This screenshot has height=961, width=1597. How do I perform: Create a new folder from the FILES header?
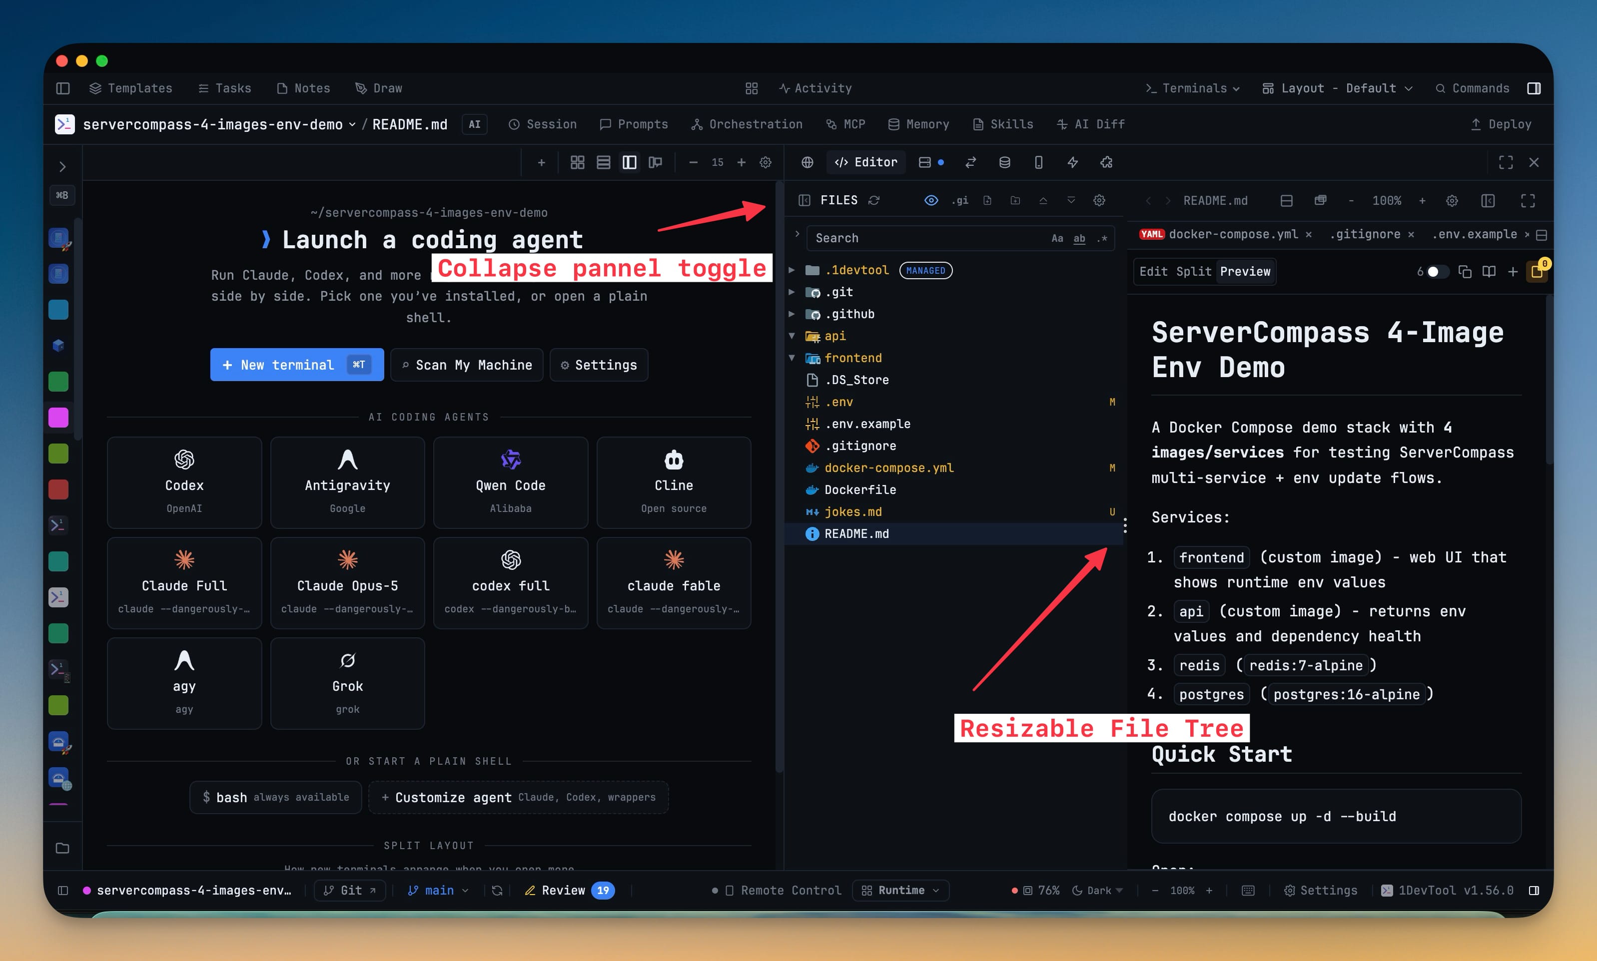coord(1015,200)
